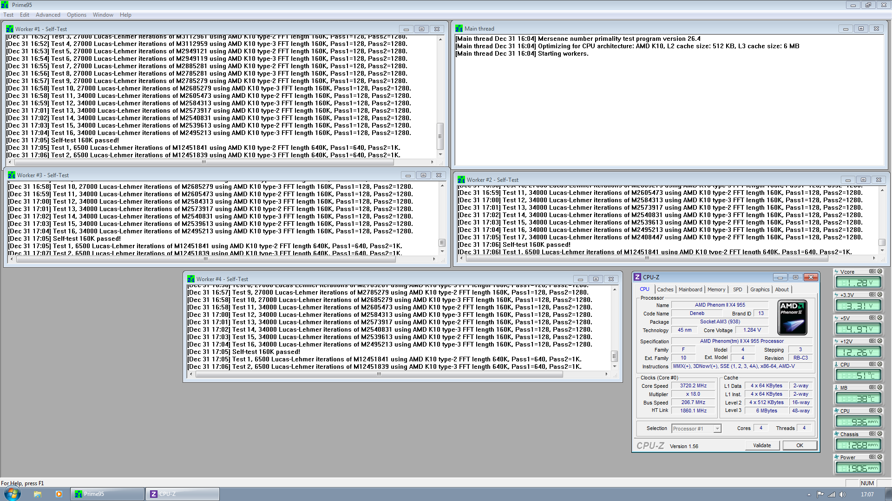The width and height of the screenshot is (892, 501).
Task: Click the volume icon in system tray
Action: coord(842,495)
